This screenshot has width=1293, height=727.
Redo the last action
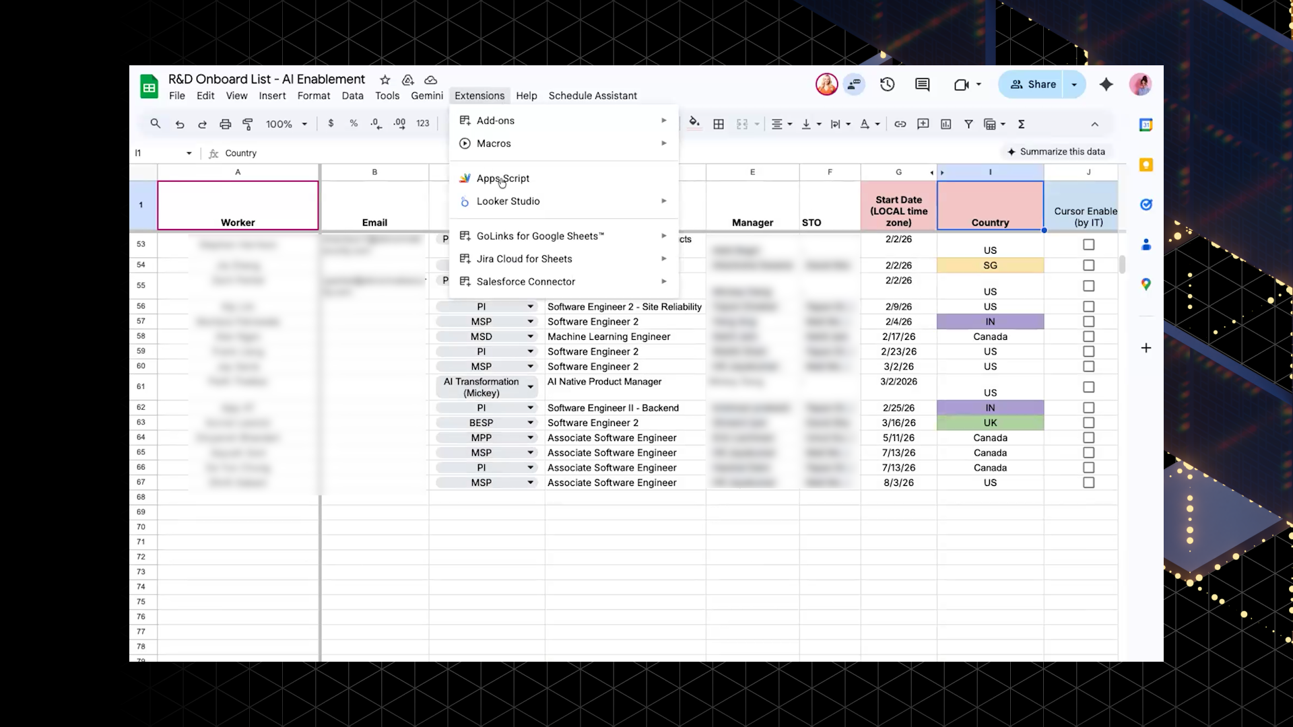tap(202, 124)
